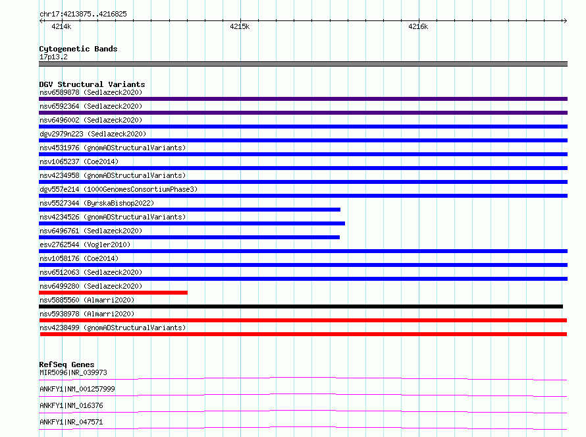Select the short red bar of nsv6499280
The image size is (586, 437).
(x=113, y=293)
